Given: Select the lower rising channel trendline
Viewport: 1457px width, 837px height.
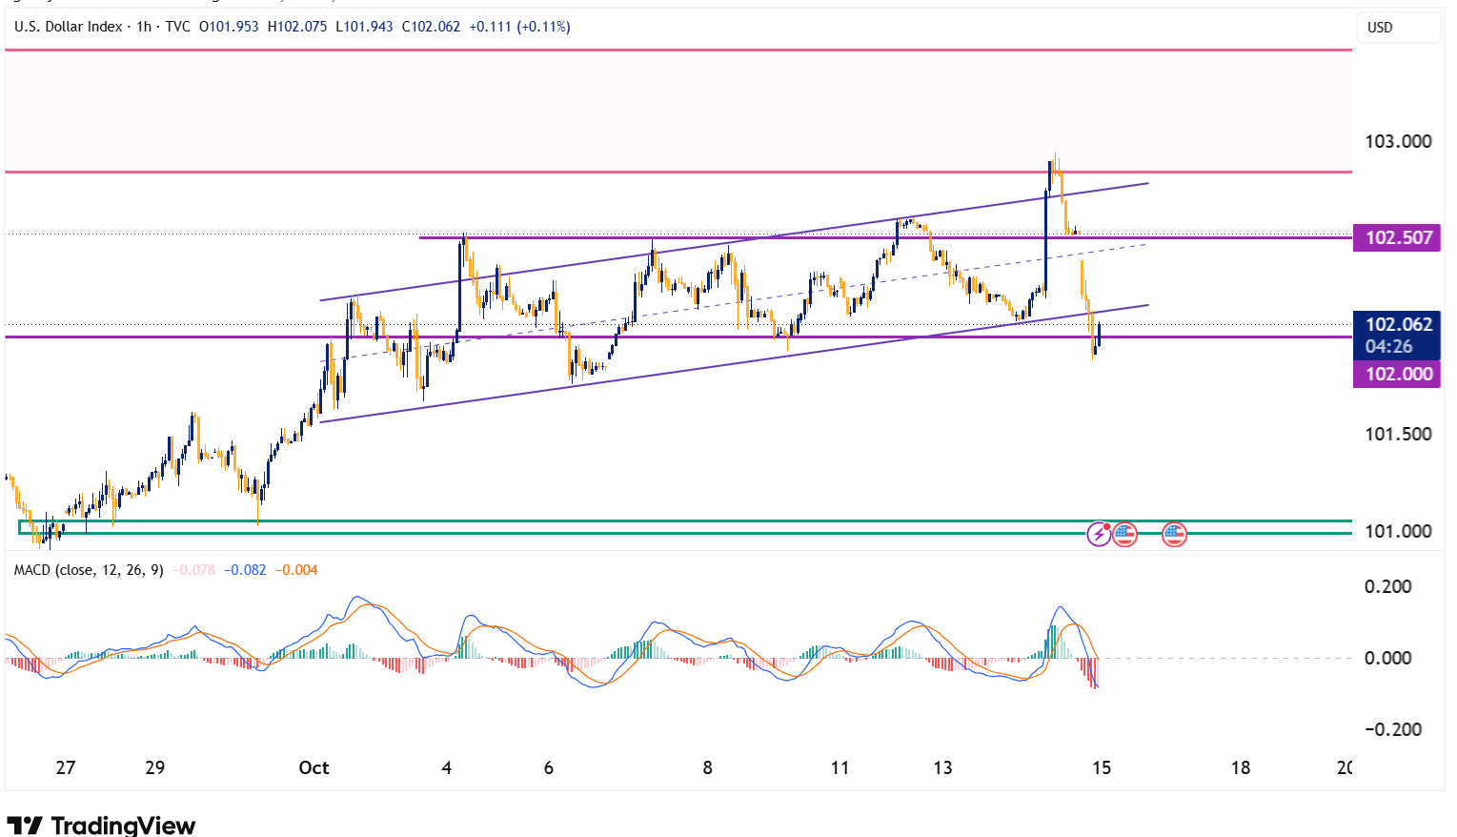Looking at the screenshot, I should (x=734, y=363).
